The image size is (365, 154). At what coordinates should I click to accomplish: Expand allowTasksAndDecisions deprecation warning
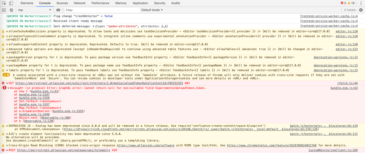[x=7, y=31]
